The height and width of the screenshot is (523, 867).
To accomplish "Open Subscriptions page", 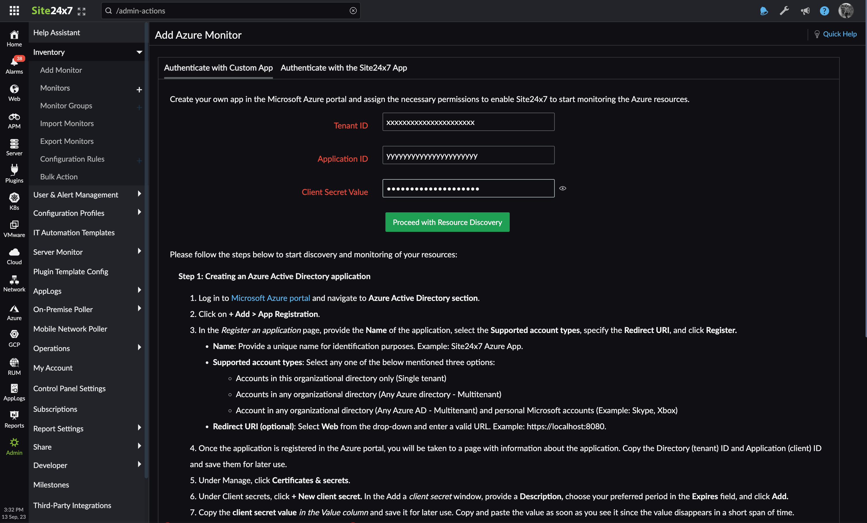I will 55,409.
